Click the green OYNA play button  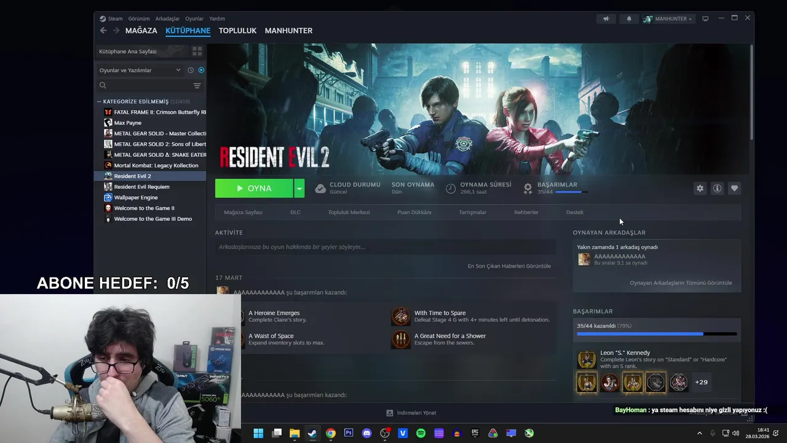click(255, 188)
